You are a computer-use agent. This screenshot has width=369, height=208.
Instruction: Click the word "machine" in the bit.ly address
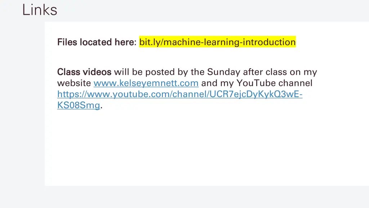click(182, 42)
